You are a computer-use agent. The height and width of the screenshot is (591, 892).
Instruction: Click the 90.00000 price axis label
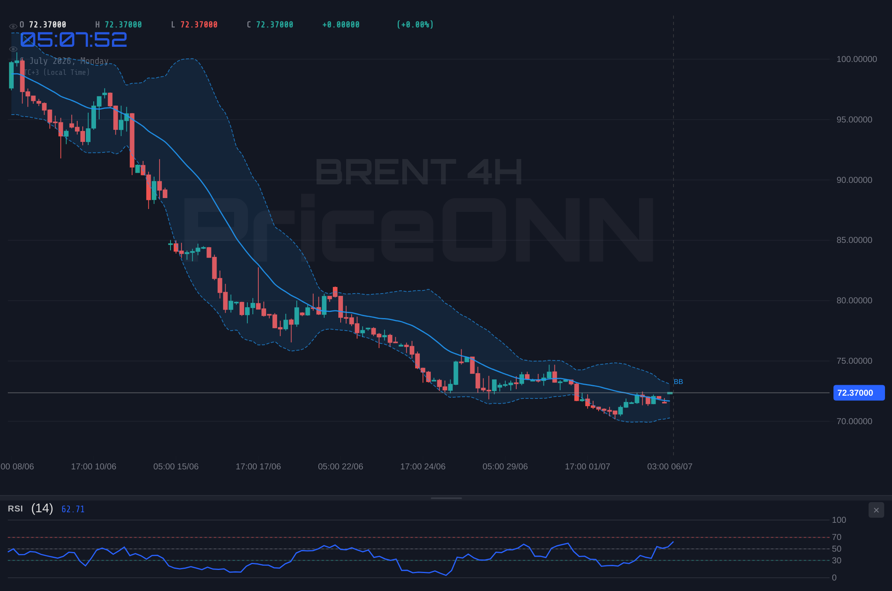pyautogui.click(x=854, y=180)
